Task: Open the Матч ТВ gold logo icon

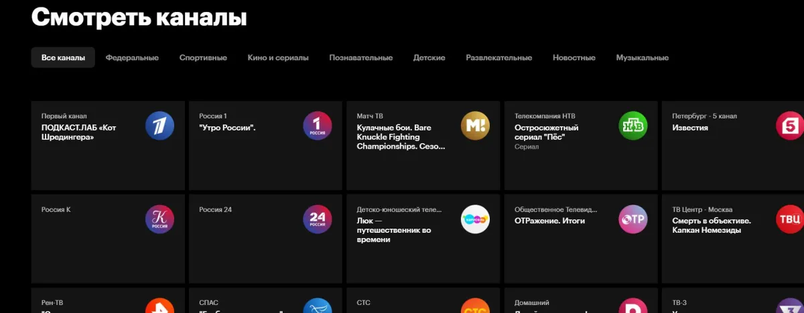Action: click(x=475, y=126)
